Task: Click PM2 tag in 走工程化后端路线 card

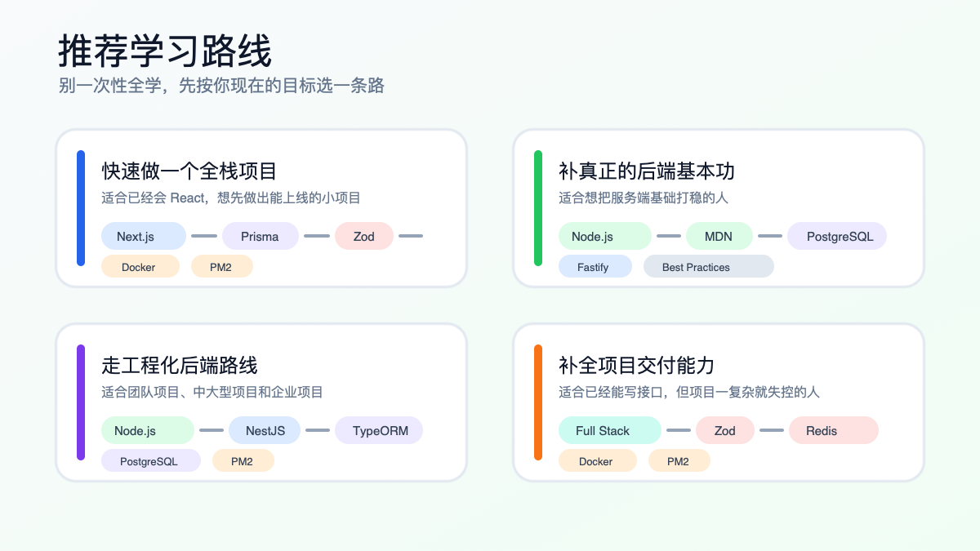Action: click(x=243, y=460)
